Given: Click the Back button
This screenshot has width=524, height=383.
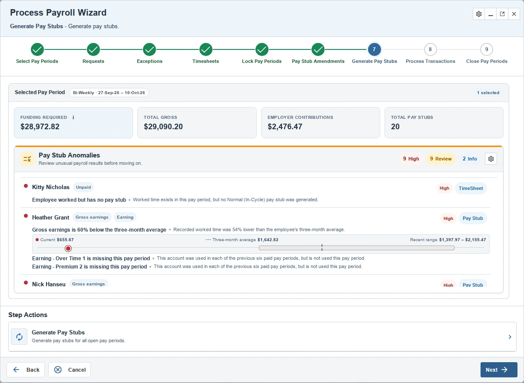Looking at the screenshot, I should tap(26, 370).
